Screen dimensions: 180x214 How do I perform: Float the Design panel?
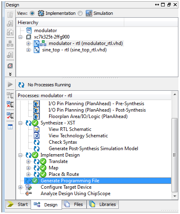coord(169,5)
